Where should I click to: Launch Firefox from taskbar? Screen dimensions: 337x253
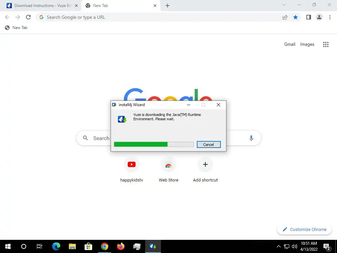coord(120,246)
